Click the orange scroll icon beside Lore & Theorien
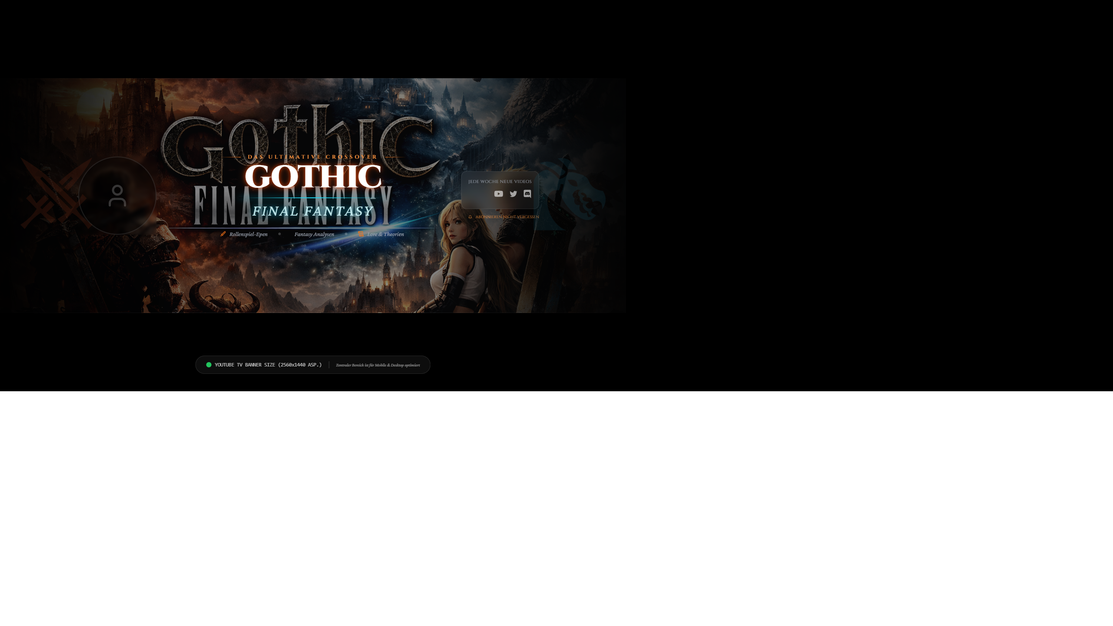The image size is (1113, 626). pyautogui.click(x=361, y=234)
